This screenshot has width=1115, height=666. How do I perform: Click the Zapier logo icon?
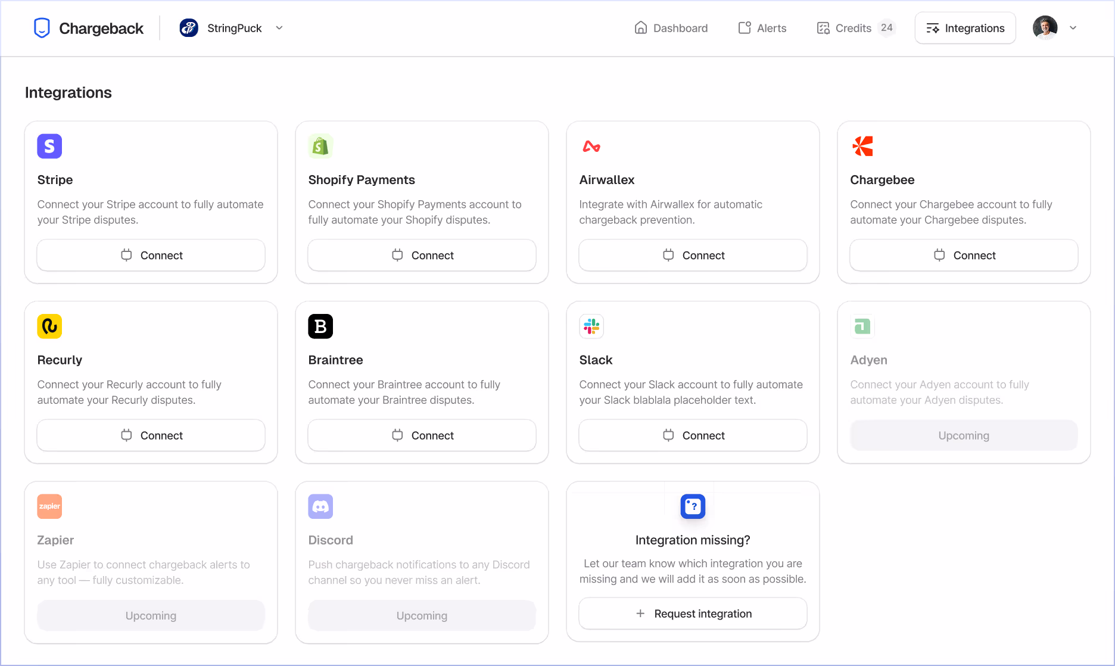(x=49, y=506)
